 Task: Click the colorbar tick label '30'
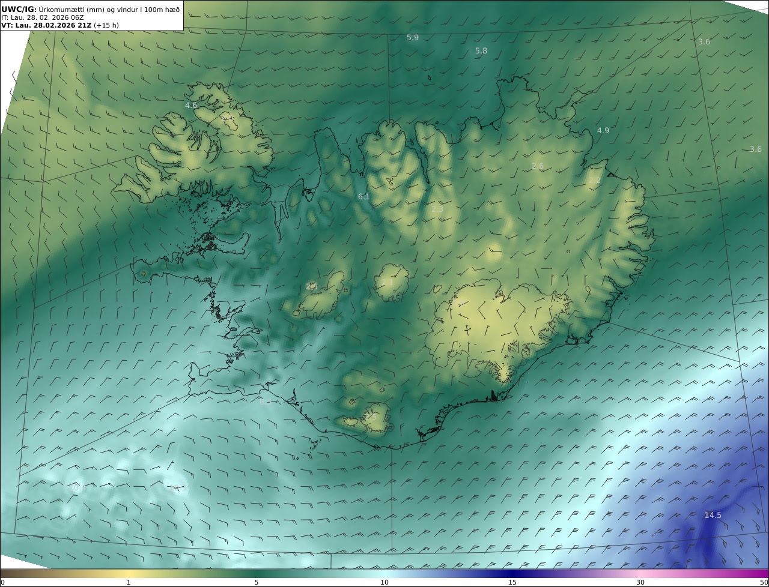640,582
